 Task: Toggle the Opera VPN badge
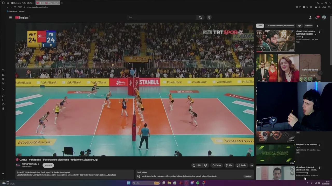pos(20,7)
